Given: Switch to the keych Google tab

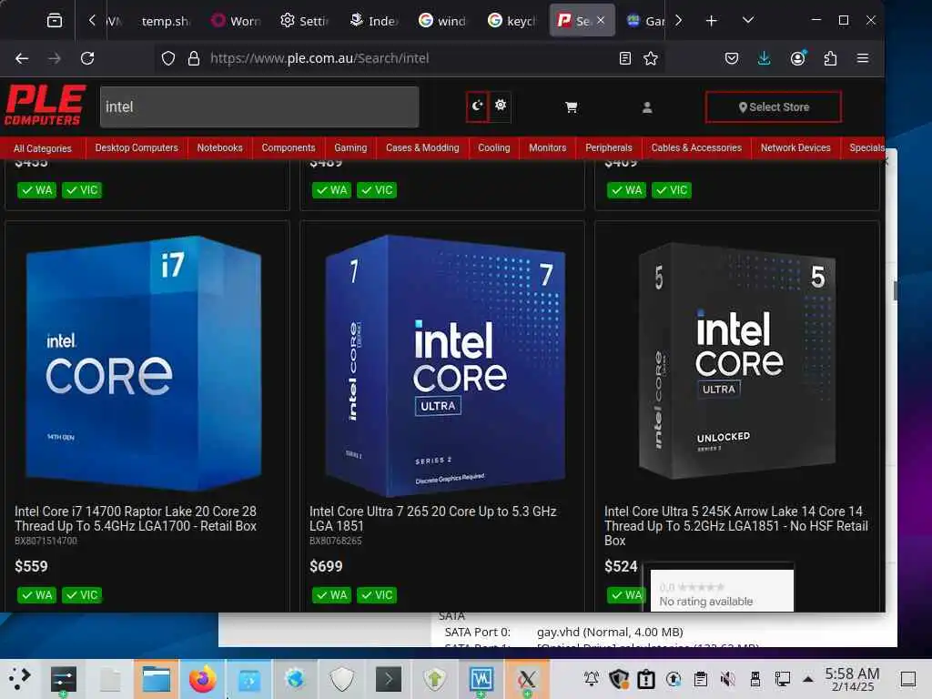Looking at the screenshot, I should [x=512, y=21].
